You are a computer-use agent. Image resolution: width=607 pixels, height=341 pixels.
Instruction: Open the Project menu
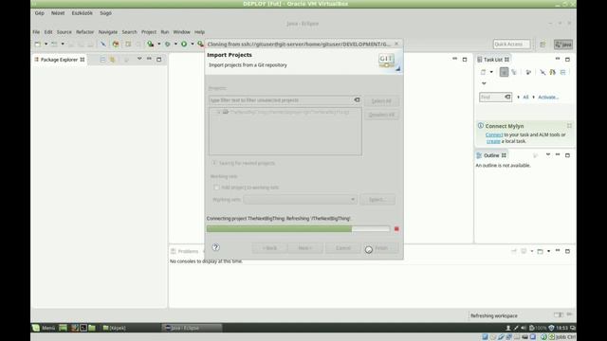coord(149,32)
